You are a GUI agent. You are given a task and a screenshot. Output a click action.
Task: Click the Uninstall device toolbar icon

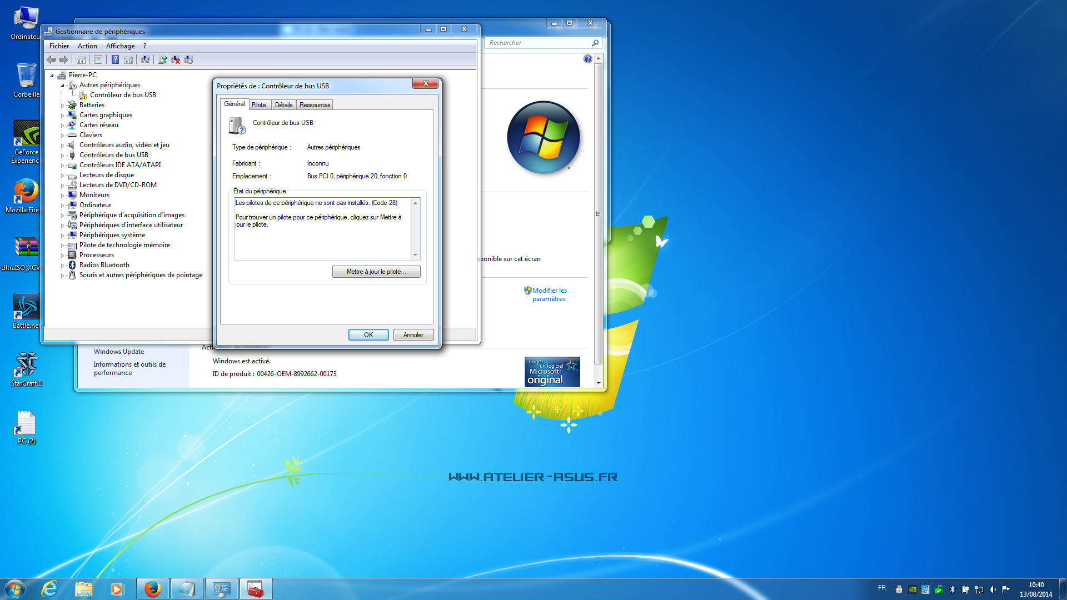pyautogui.click(x=176, y=59)
